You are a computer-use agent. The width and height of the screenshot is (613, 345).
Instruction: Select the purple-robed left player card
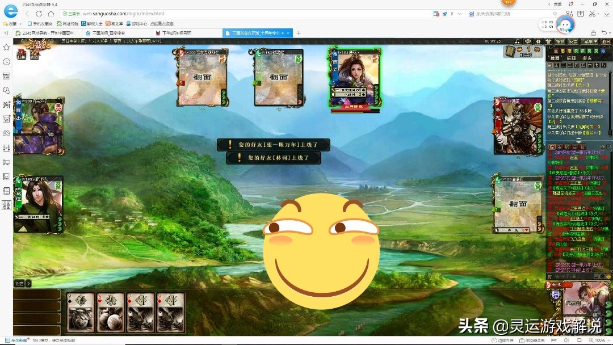click(39, 126)
